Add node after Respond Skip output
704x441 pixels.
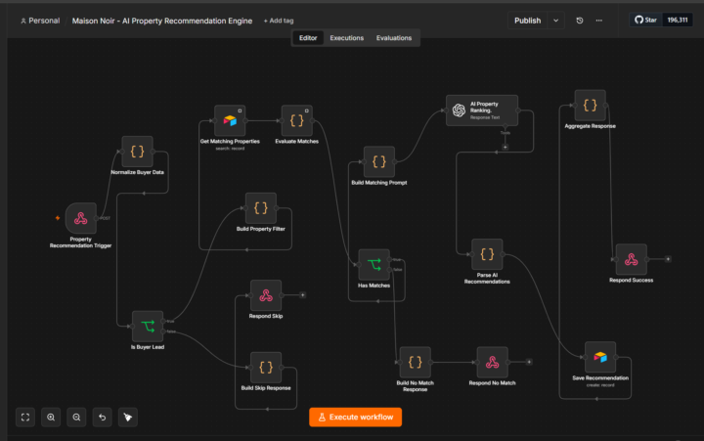[x=302, y=295]
